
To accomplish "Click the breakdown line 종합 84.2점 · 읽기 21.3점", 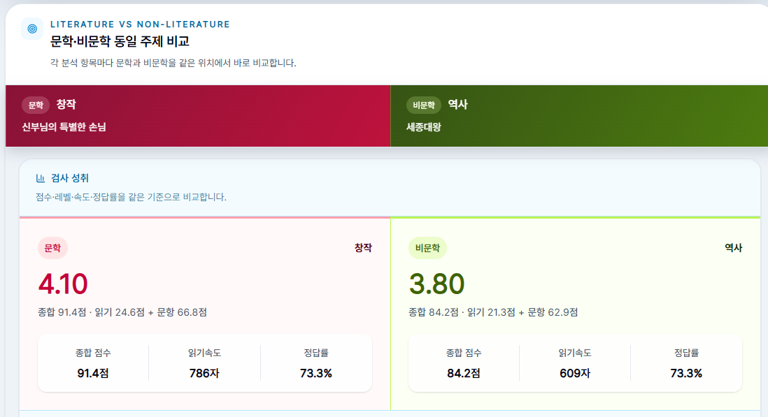I will point(493,312).
